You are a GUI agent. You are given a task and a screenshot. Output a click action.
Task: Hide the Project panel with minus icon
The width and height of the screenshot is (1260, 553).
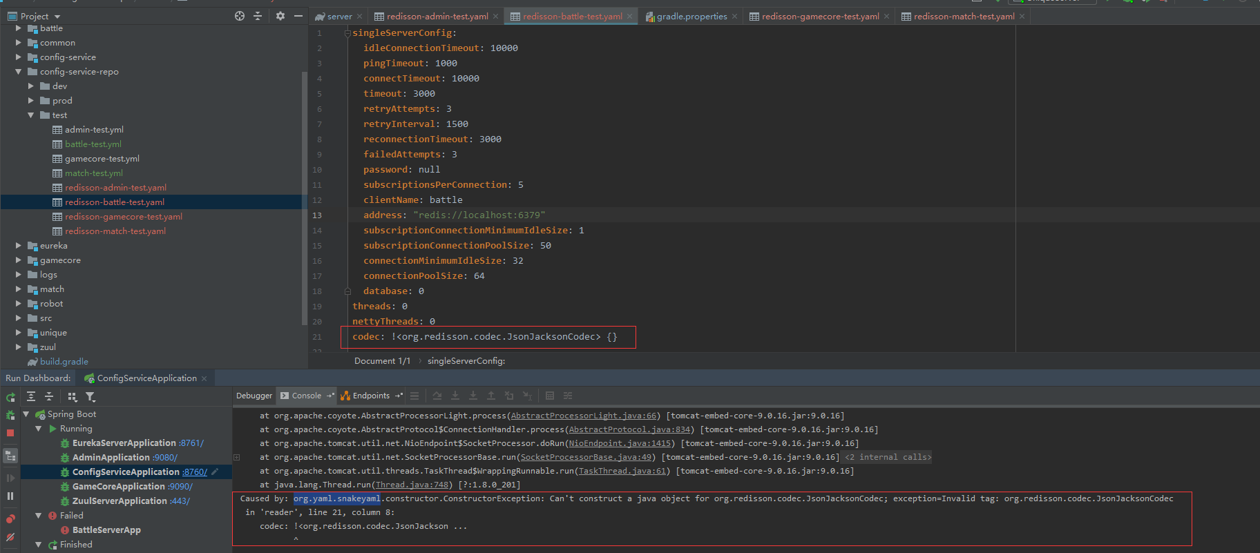coord(298,16)
